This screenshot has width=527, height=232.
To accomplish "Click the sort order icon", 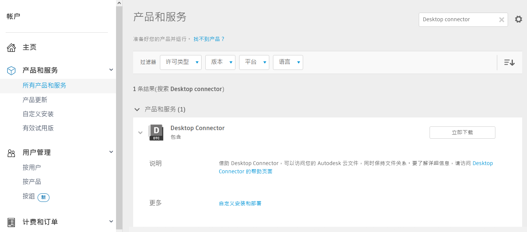I will point(509,62).
